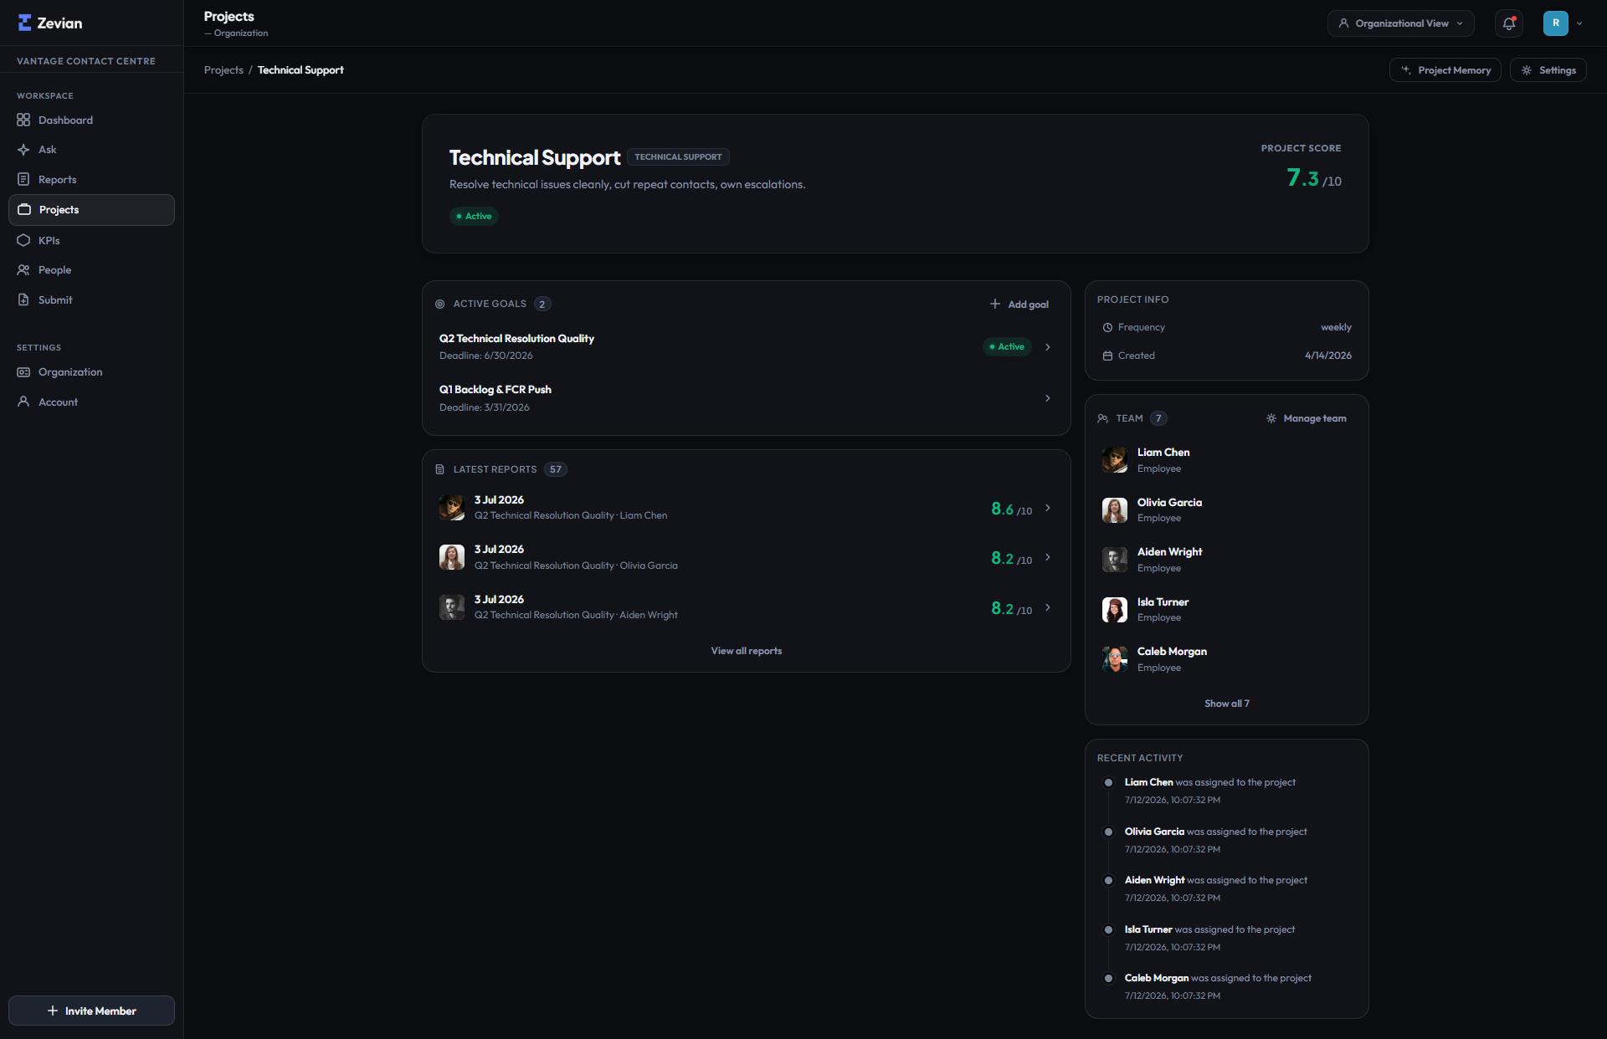Click the Zevian logo icon
Image resolution: width=1607 pixels, height=1039 pixels.
click(x=24, y=23)
